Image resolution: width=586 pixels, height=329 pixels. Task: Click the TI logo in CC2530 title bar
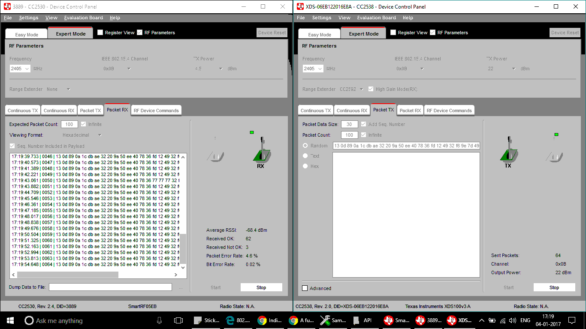pos(7,6)
